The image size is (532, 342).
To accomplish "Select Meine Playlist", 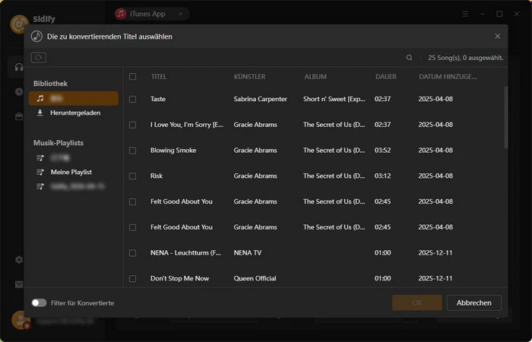I will coord(71,172).
